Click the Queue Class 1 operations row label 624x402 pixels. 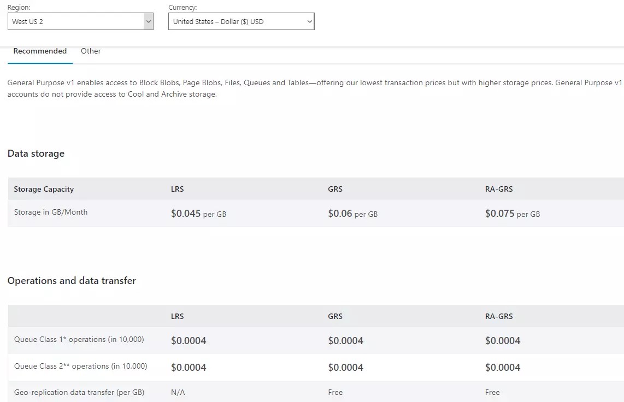tap(79, 340)
